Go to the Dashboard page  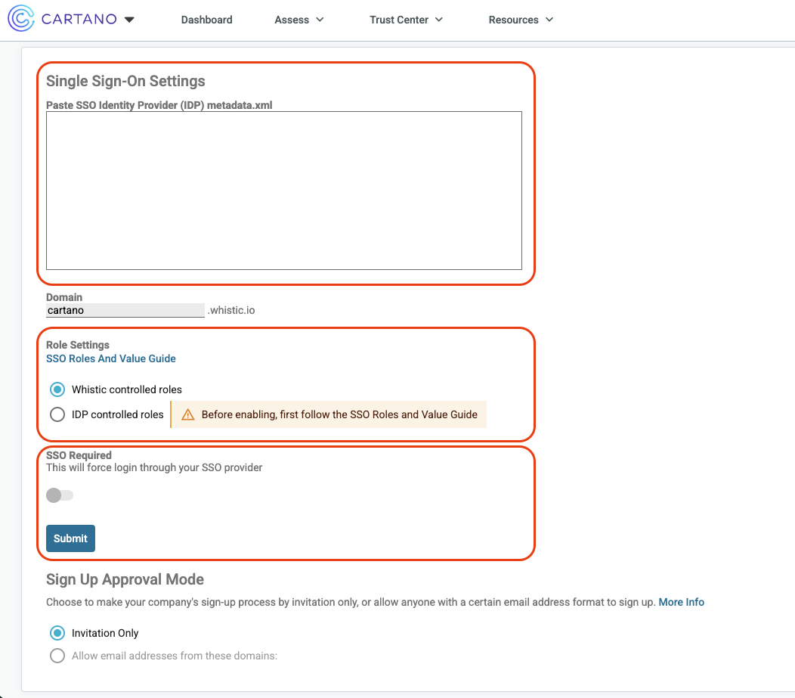pyautogui.click(x=206, y=20)
